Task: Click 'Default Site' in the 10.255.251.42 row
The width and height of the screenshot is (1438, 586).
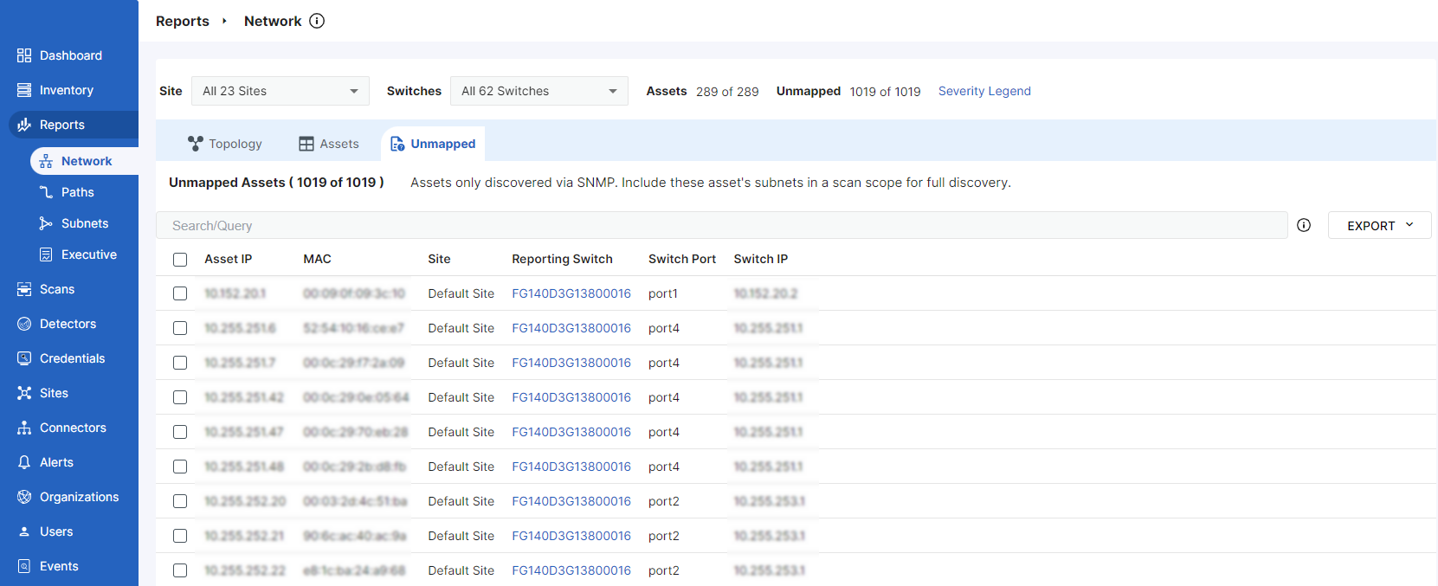Action: pos(461,397)
